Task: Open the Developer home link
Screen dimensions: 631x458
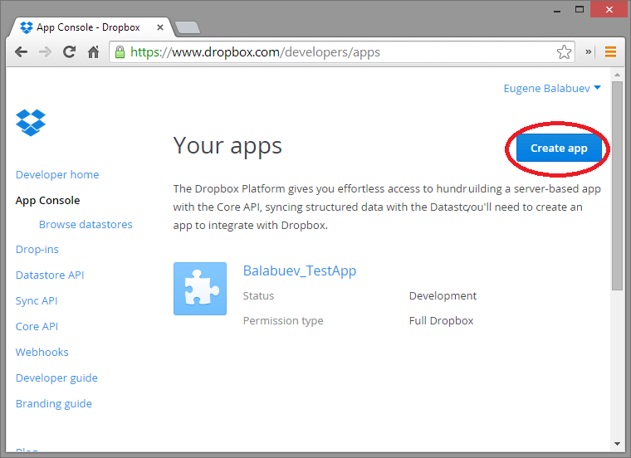Action: [57, 174]
